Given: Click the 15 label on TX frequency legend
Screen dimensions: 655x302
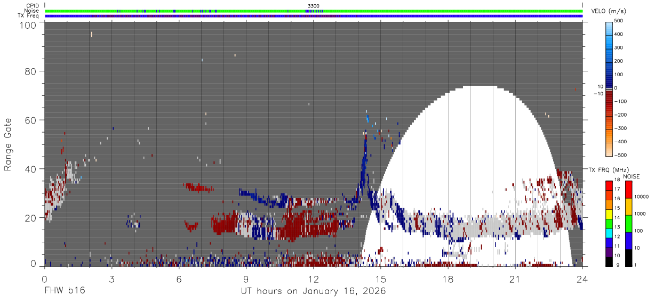Looking at the screenshot, I should pos(617,208).
